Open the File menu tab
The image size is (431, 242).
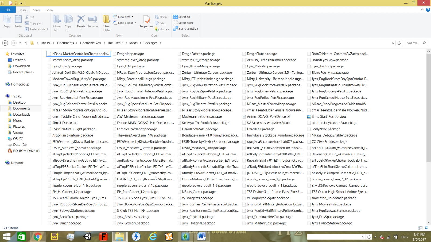[8, 10]
